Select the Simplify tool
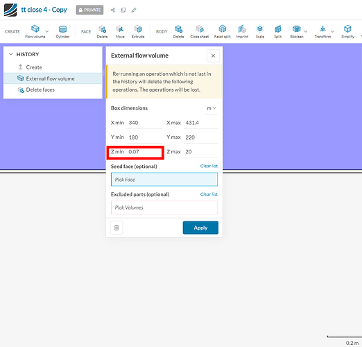362x347 pixels. coord(347,31)
